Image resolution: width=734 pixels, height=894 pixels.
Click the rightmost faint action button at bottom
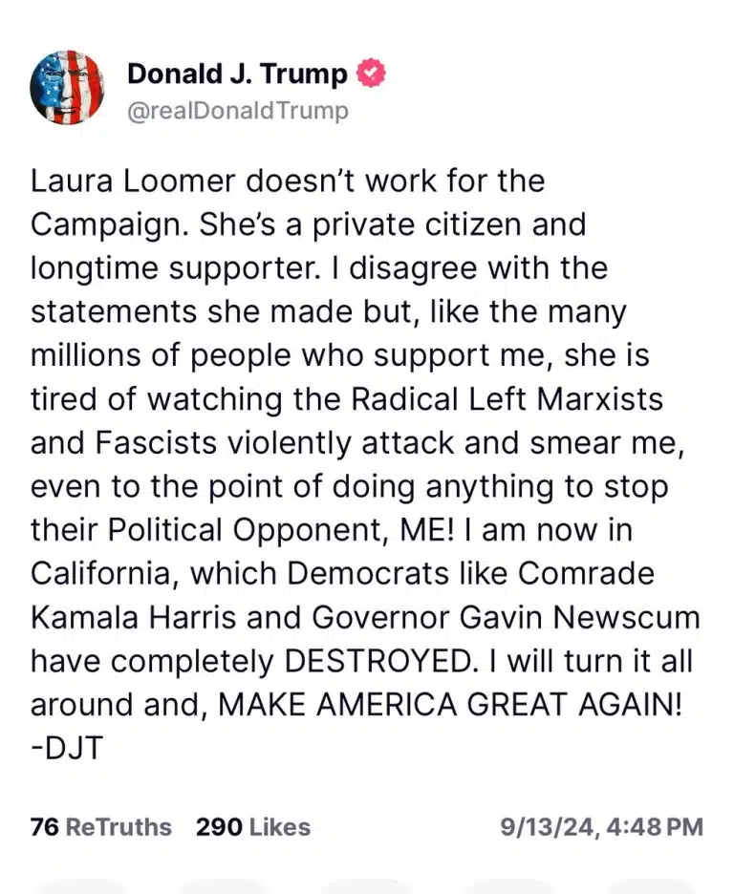[x=652, y=886]
